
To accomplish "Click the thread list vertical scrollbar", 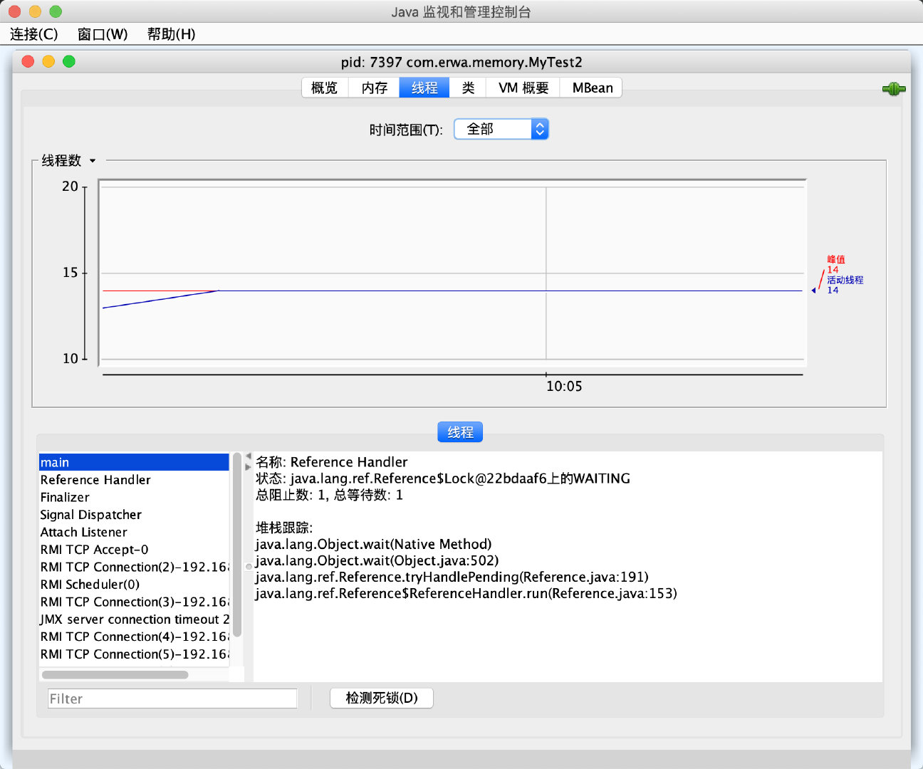I will tap(237, 545).
